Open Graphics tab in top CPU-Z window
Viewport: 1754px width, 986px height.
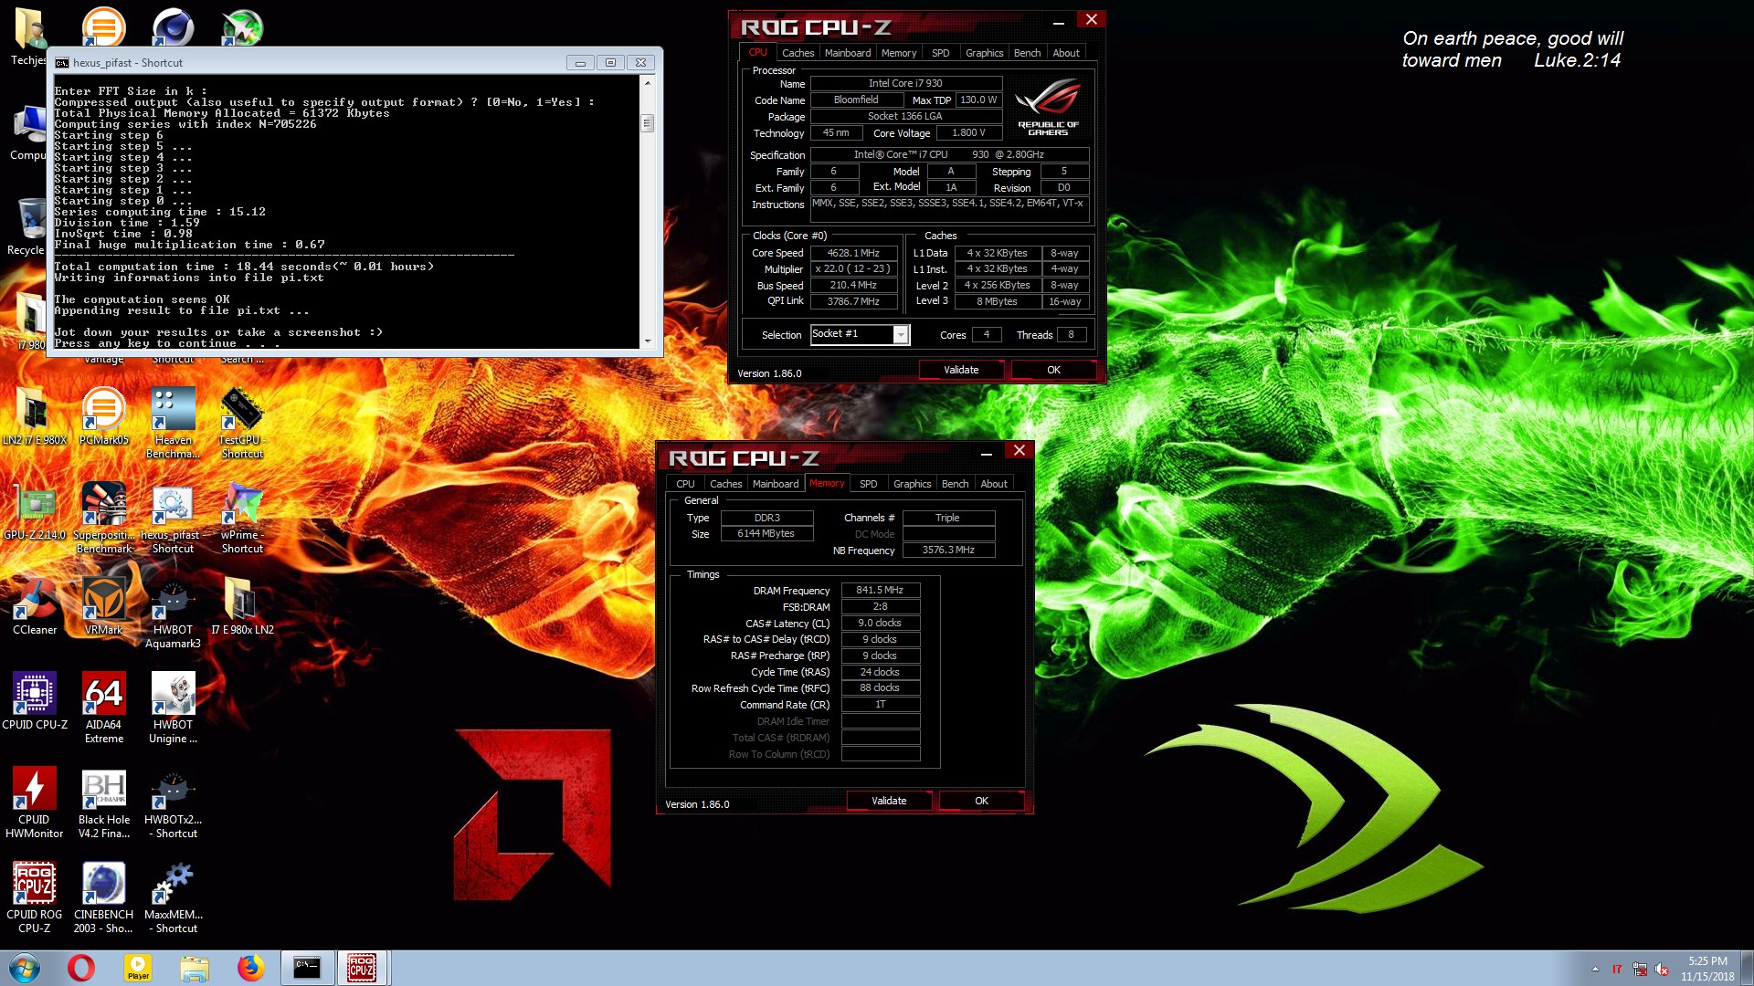(x=984, y=53)
